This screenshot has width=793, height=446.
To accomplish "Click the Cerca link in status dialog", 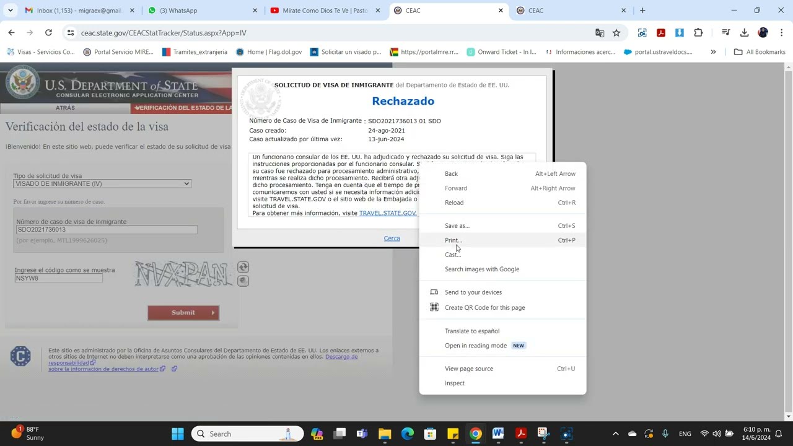I will pyautogui.click(x=392, y=238).
